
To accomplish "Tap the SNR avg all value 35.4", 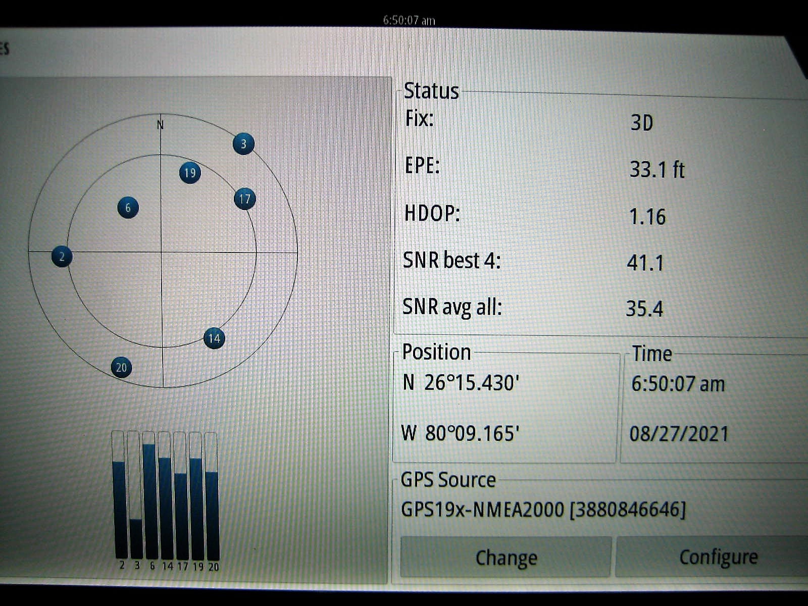I will pyautogui.click(x=644, y=309).
